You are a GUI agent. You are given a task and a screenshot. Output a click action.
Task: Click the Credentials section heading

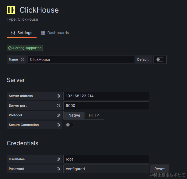coord(22,143)
